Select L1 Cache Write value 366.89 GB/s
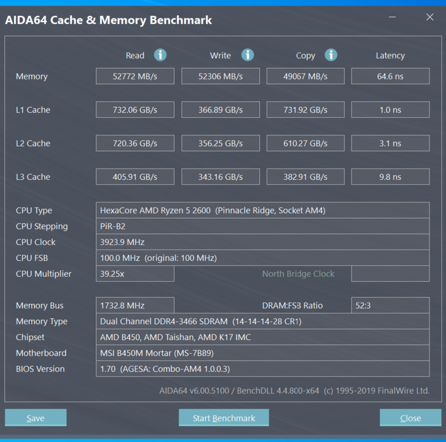446x442 pixels. [221, 110]
